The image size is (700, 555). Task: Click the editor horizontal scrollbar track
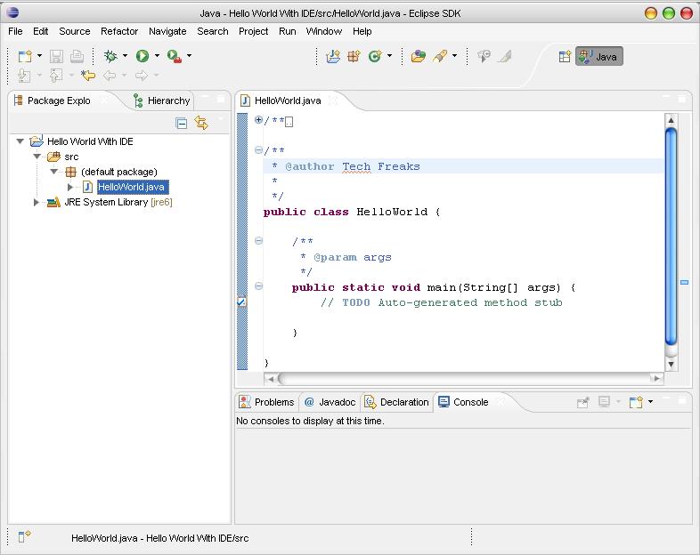464,379
